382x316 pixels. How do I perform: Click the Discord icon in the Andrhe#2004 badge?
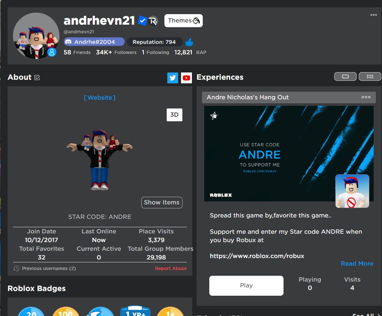click(68, 41)
